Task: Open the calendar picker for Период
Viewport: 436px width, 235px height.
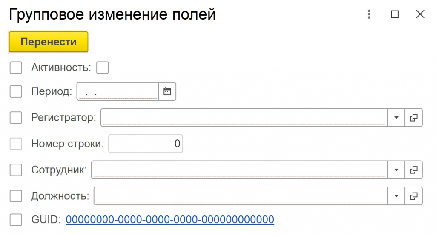Action: point(167,91)
